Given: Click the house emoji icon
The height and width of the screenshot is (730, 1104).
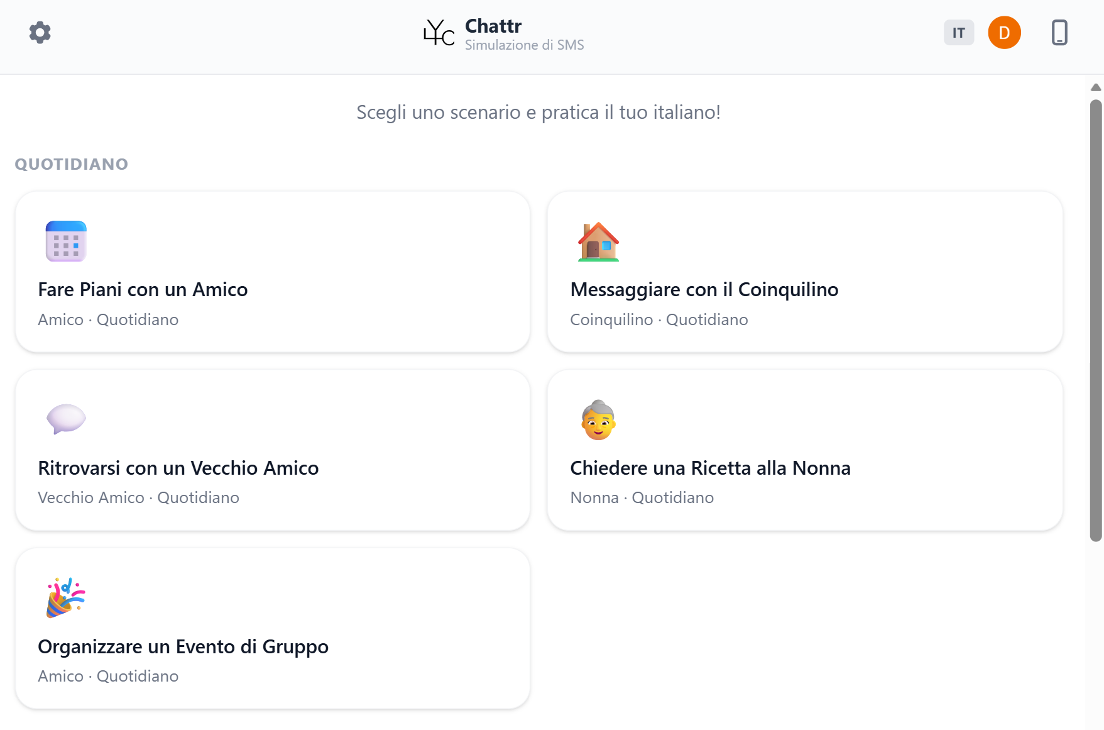Looking at the screenshot, I should pyautogui.click(x=598, y=241).
